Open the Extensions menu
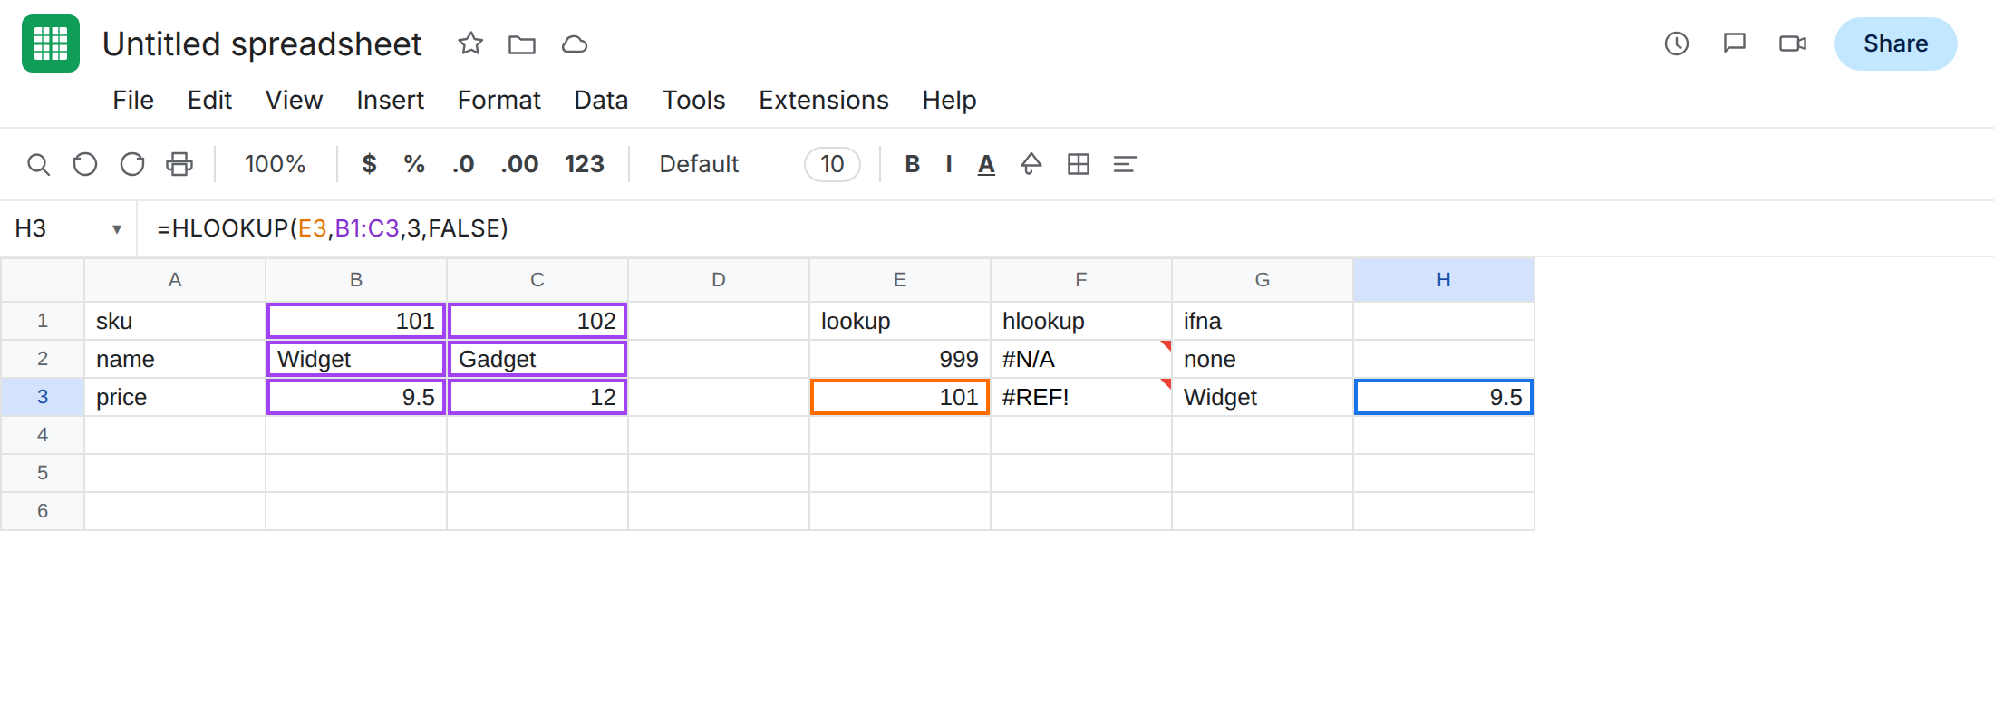Image resolution: width=1994 pixels, height=725 pixels. [824, 100]
